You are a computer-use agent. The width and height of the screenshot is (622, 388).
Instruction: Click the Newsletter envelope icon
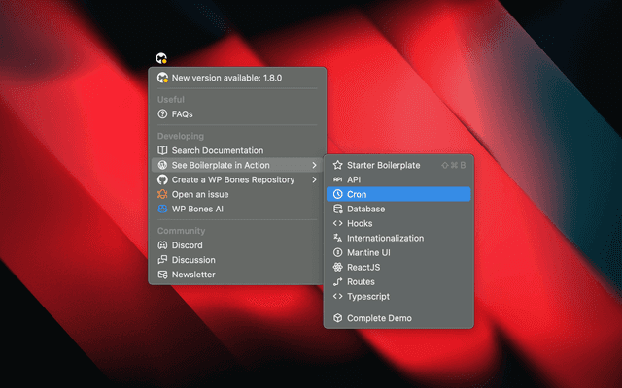163,275
